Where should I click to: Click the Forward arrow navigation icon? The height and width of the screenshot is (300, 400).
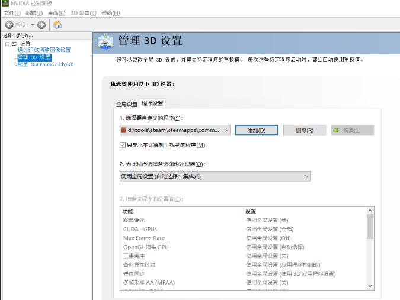coord(41,25)
